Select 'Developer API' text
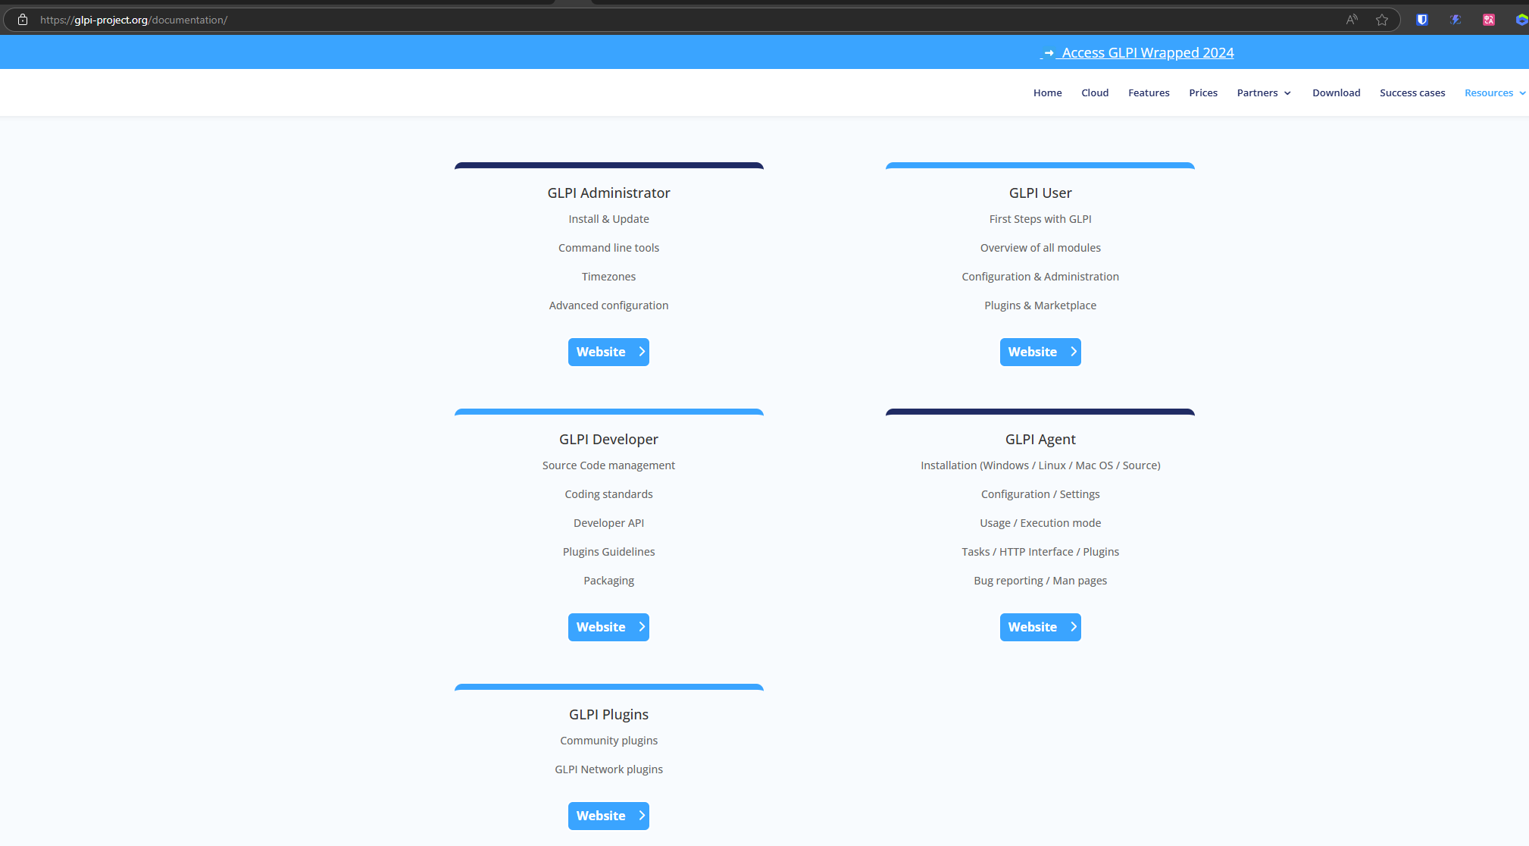 (x=608, y=523)
